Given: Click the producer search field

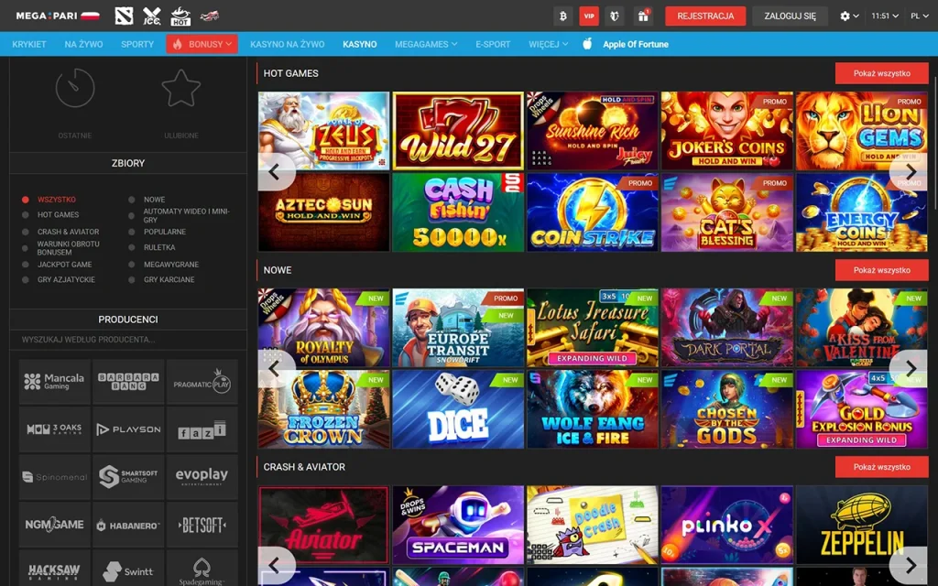Looking at the screenshot, I should point(128,340).
